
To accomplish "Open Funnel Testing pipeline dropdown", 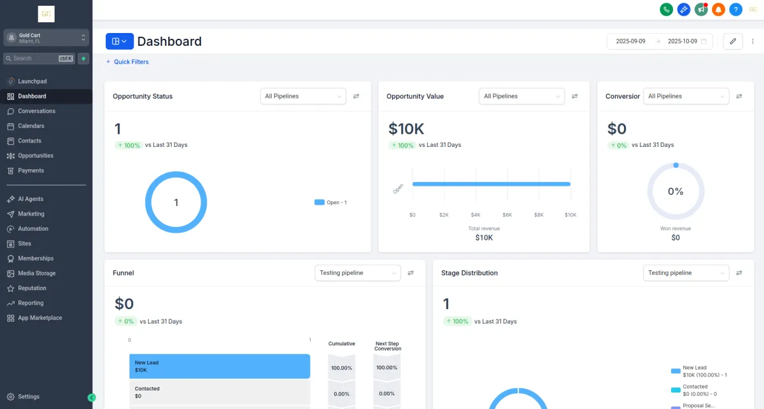I will point(358,273).
